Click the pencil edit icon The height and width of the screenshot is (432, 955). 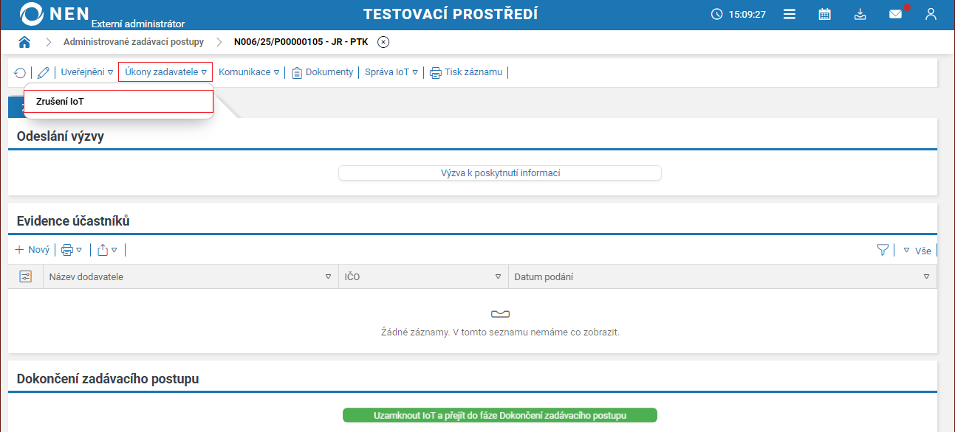pyautogui.click(x=44, y=73)
